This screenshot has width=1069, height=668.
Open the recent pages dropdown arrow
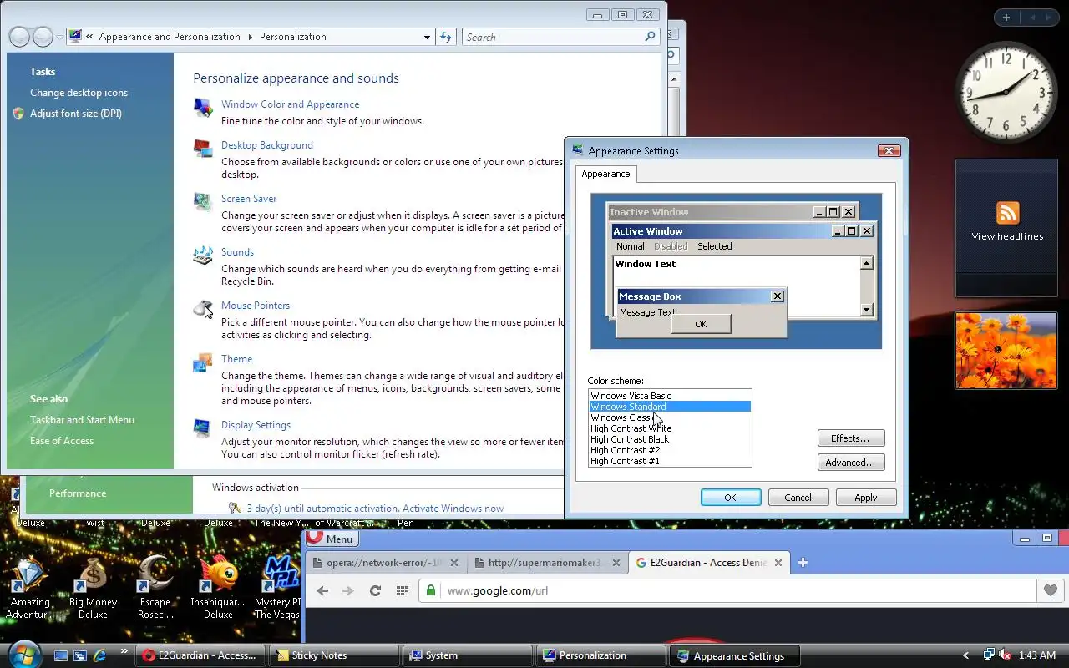pos(60,37)
